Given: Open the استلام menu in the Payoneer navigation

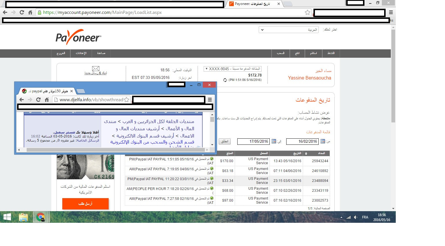Looking at the screenshot, I should 313,53.
